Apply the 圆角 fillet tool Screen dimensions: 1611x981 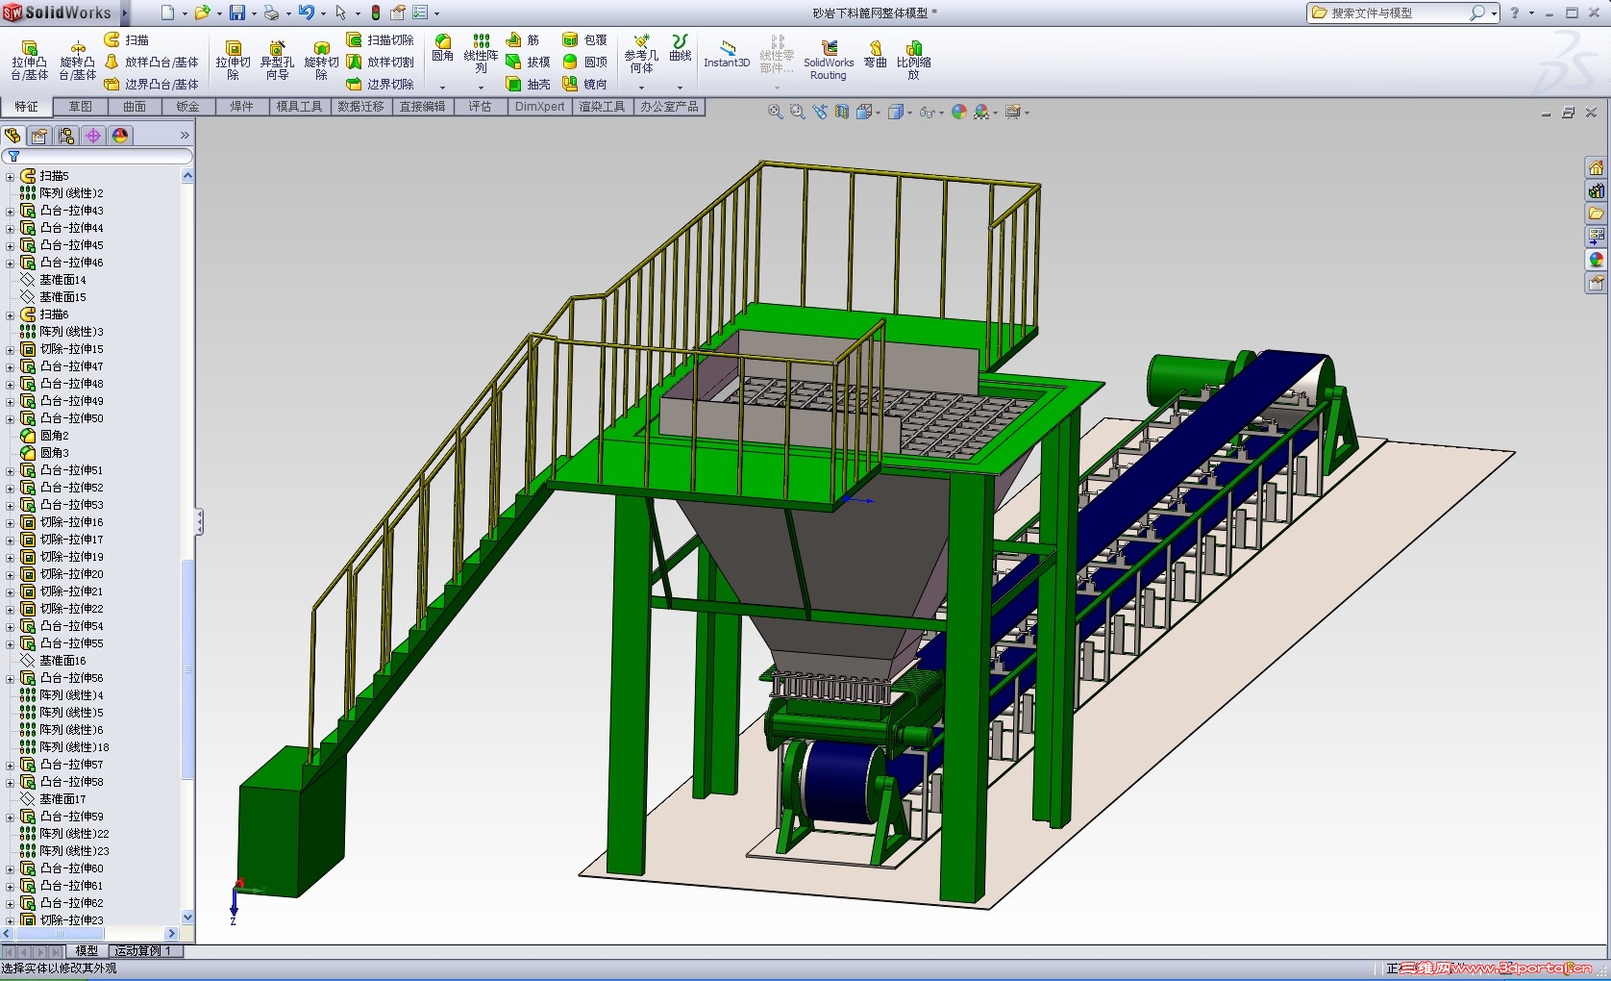442,48
